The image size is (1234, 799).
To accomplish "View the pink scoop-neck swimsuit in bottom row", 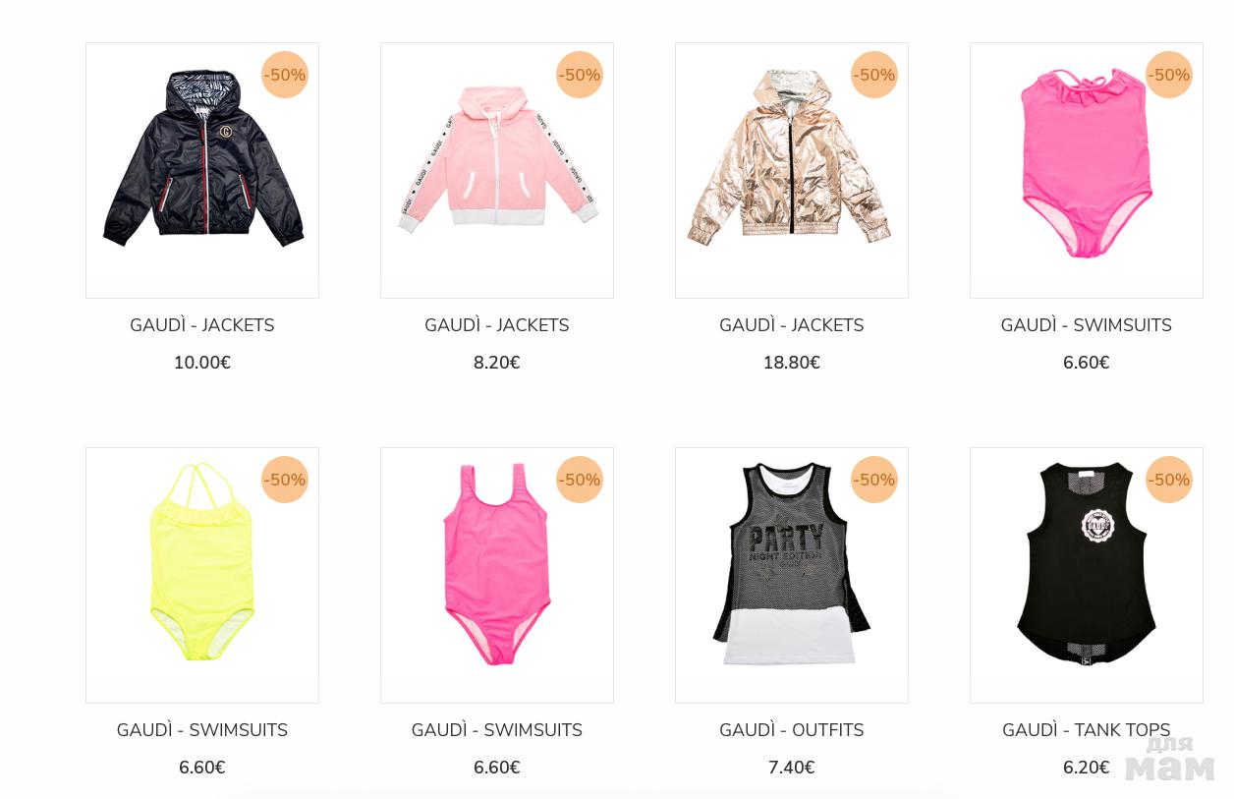I will pos(497,575).
